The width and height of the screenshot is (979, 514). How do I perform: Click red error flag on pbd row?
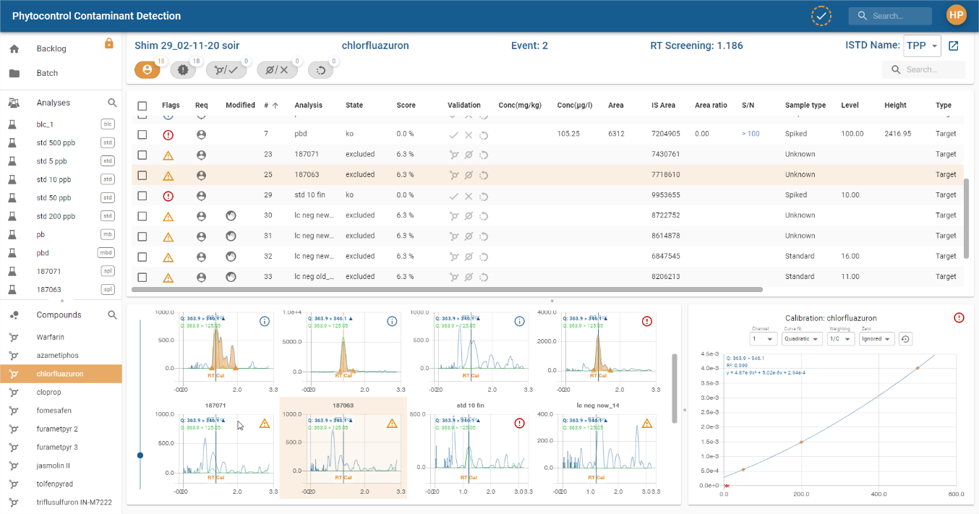(x=168, y=134)
